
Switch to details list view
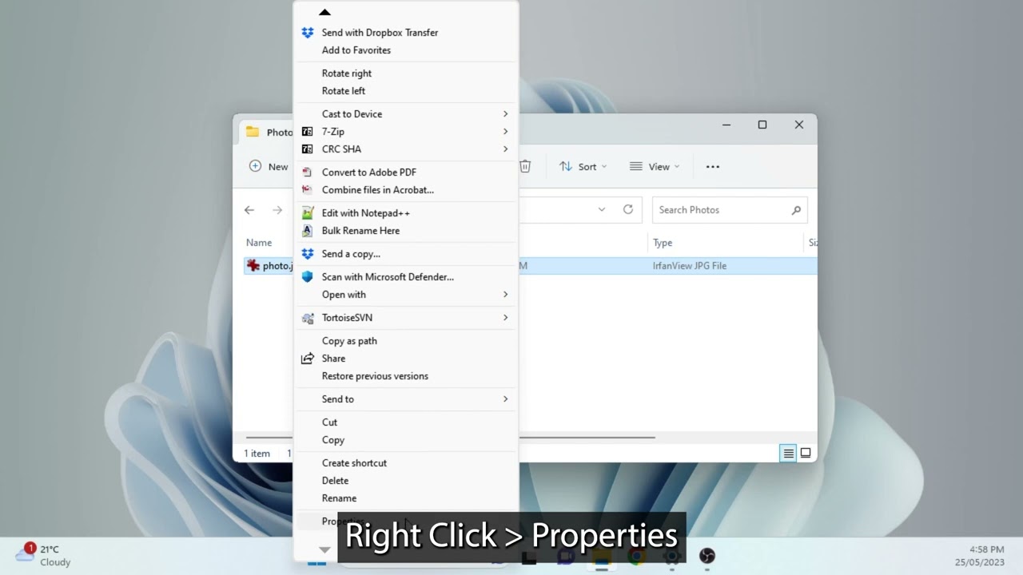(788, 453)
